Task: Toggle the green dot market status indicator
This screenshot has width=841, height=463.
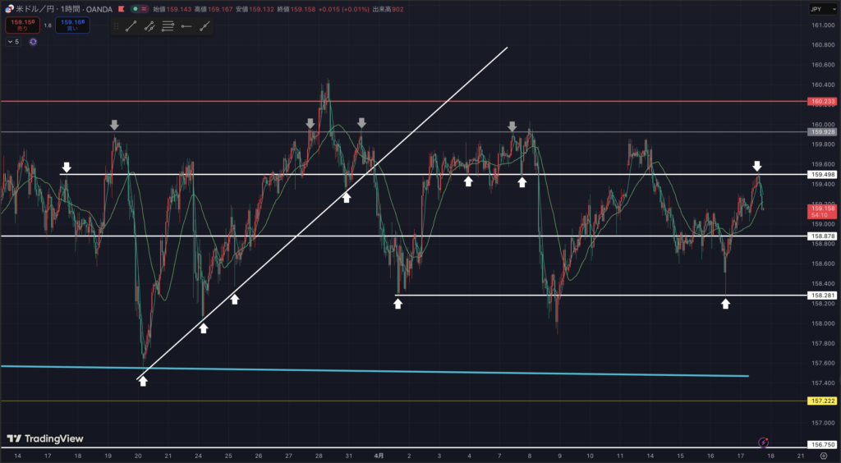Action: (134, 9)
